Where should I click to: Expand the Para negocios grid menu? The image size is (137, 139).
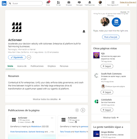click(113, 3)
